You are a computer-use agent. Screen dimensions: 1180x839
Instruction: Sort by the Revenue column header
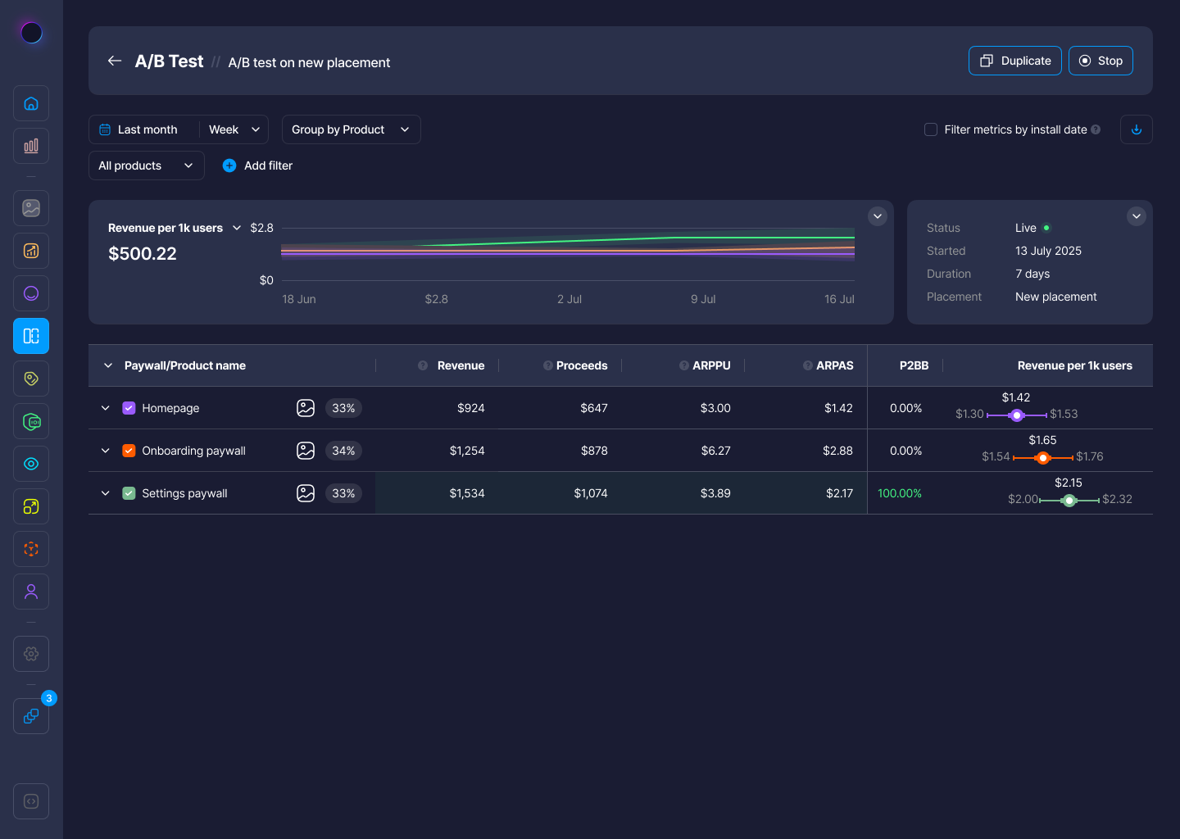click(x=461, y=365)
